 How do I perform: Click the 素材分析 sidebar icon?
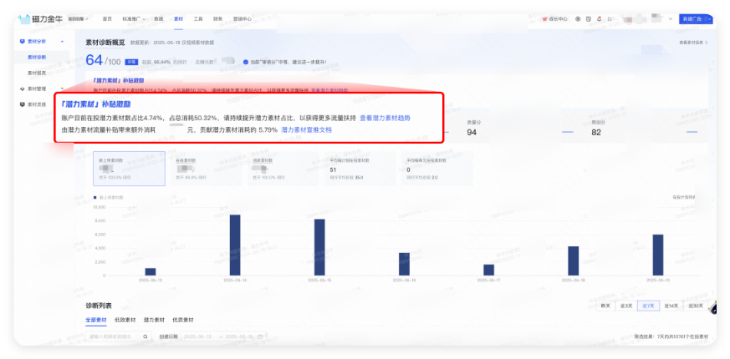pyautogui.click(x=23, y=42)
